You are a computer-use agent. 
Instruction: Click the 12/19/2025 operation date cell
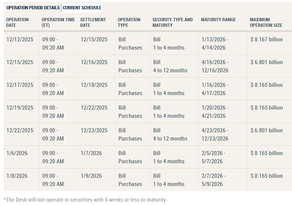20,108
